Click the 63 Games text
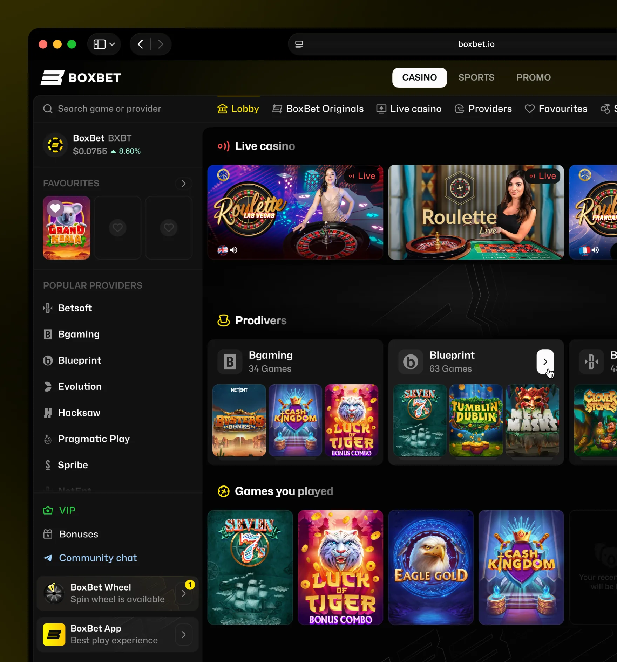617x662 pixels. coord(450,369)
